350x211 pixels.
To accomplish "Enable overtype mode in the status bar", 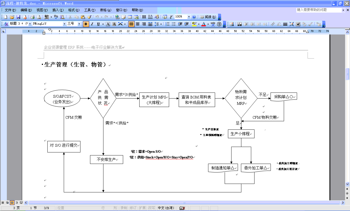I will tap(151, 208).
